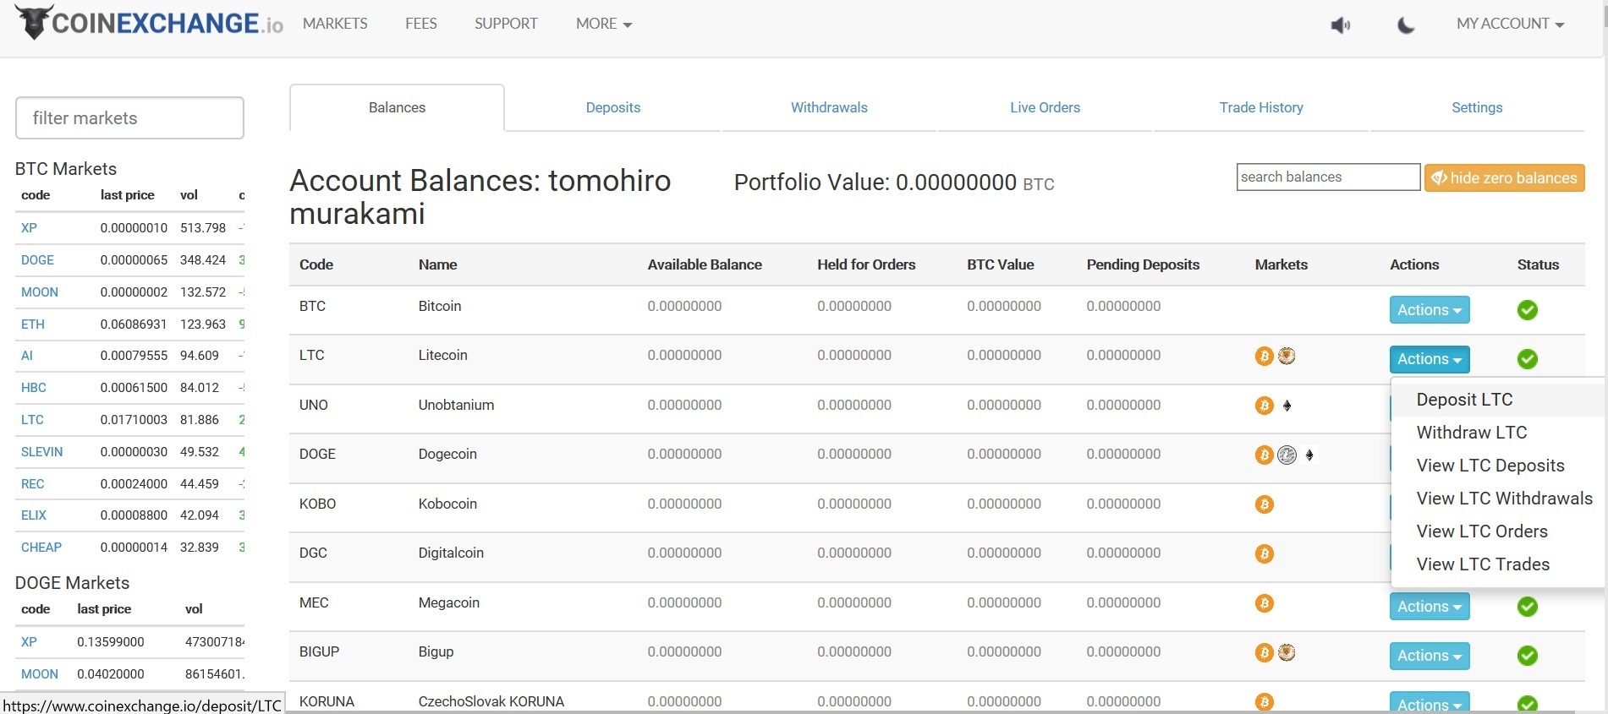Toggle dark mode with the moon icon
Image resolution: width=1608 pixels, height=714 pixels.
point(1406,25)
